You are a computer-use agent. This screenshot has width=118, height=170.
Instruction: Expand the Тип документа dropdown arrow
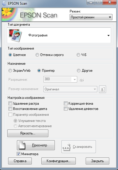pyautogui.click(x=108, y=36)
